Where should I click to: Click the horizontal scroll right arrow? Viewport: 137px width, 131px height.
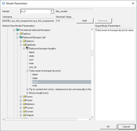90,119
